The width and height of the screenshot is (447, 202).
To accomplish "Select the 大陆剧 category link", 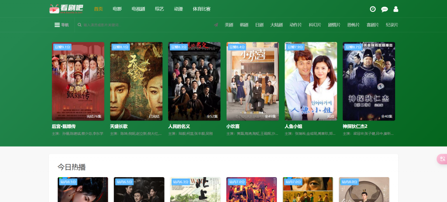I will coord(276,25).
